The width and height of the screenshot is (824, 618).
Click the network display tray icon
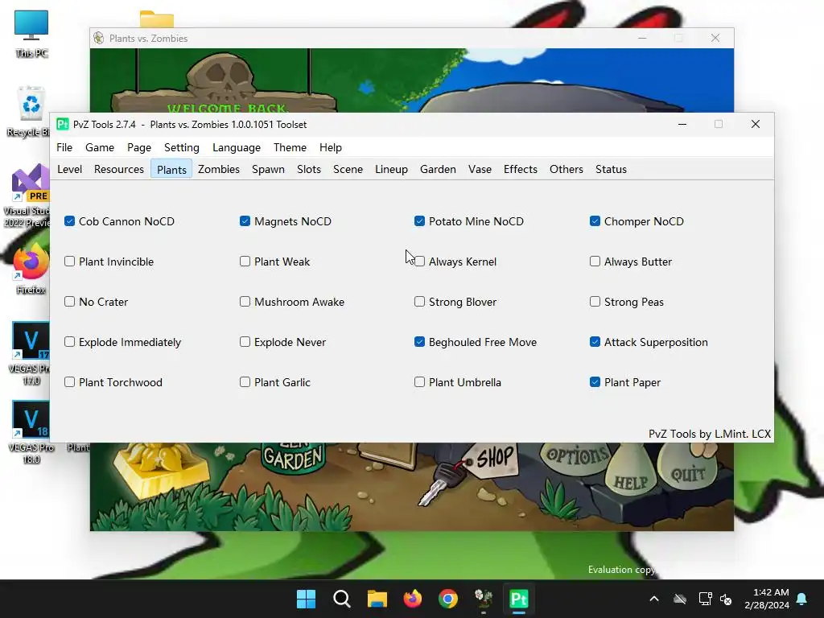705,599
